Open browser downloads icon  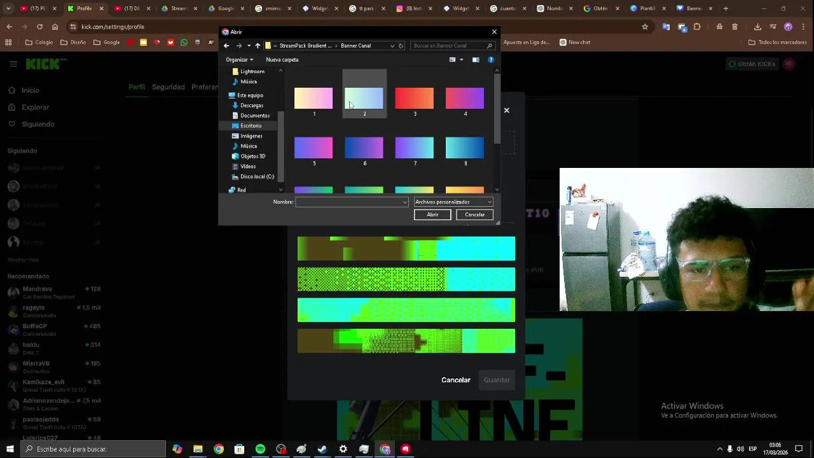click(757, 27)
